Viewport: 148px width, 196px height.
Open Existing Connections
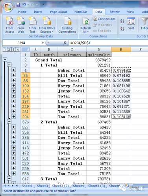[x=67, y=25]
